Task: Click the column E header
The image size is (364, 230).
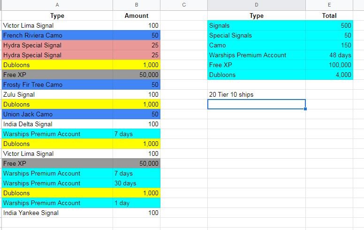Action: tap(329, 5)
